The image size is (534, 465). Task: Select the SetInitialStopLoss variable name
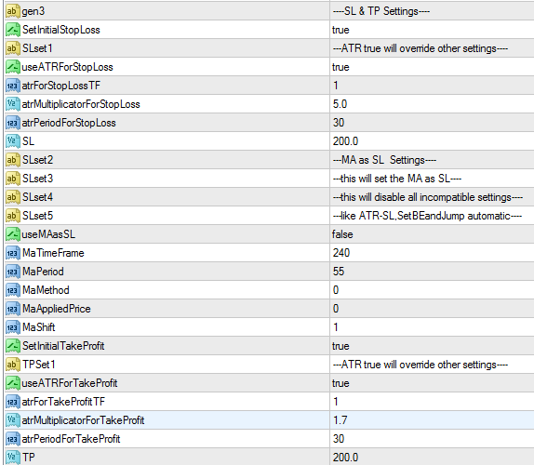61,30
